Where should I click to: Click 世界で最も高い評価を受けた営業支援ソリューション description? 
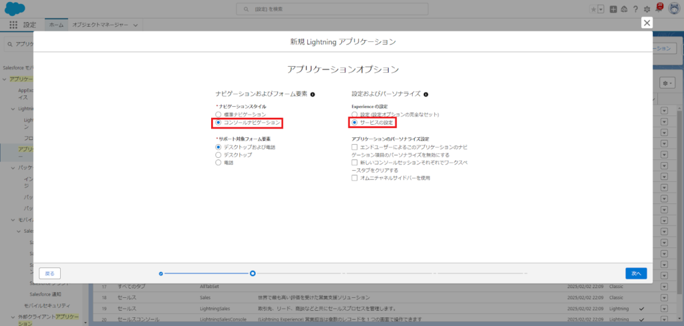tap(314, 298)
